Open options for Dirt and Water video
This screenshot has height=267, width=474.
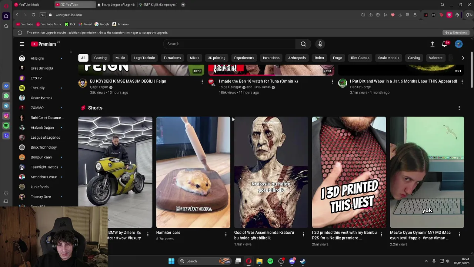462,82
